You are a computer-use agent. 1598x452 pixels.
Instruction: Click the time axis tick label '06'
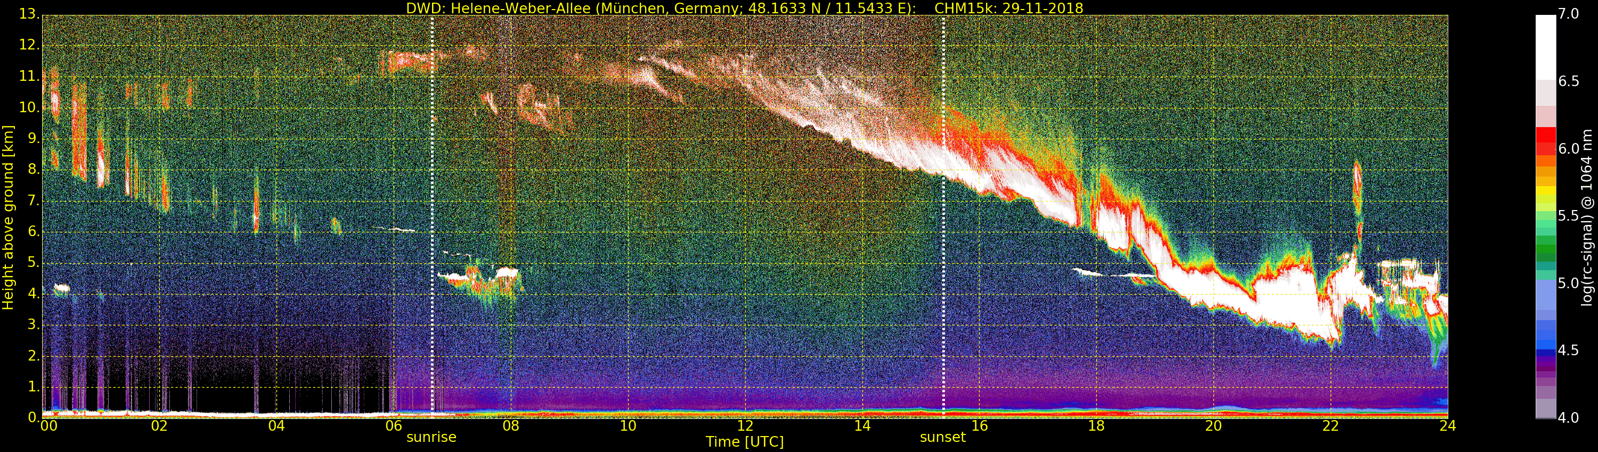394,425
